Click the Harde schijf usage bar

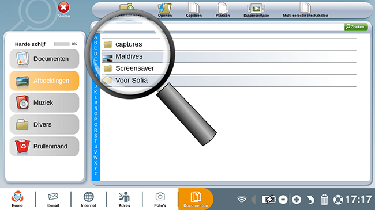(62, 44)
